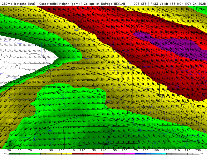Click the dark blue swatch just right of 170
The height and width of the screenshot is (155, 207).
tap(138, 154)
